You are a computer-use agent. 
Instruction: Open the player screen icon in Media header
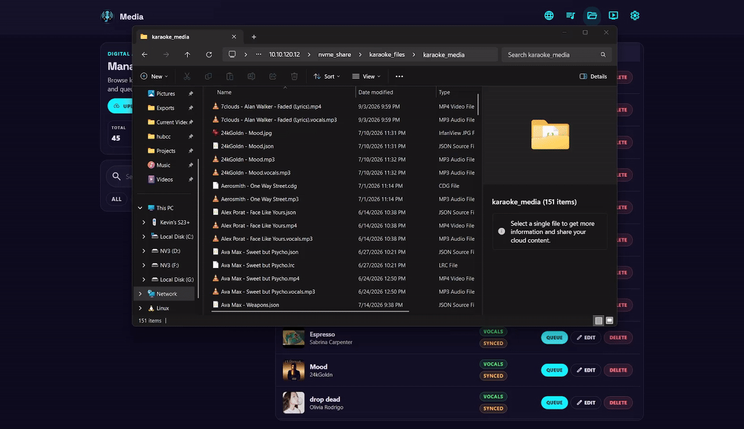click(613, 16)
